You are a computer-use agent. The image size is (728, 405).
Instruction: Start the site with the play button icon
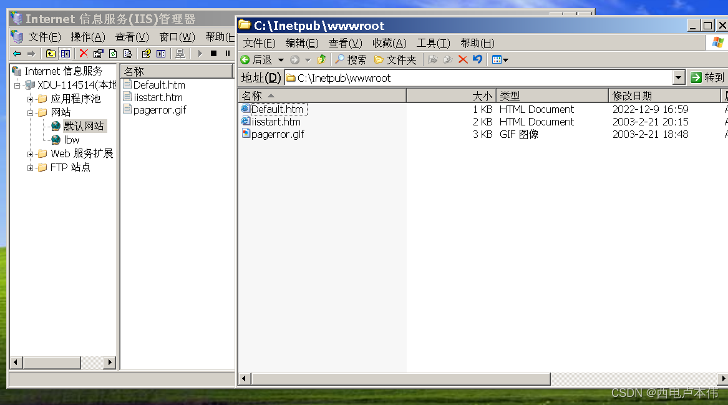[200, 53]
